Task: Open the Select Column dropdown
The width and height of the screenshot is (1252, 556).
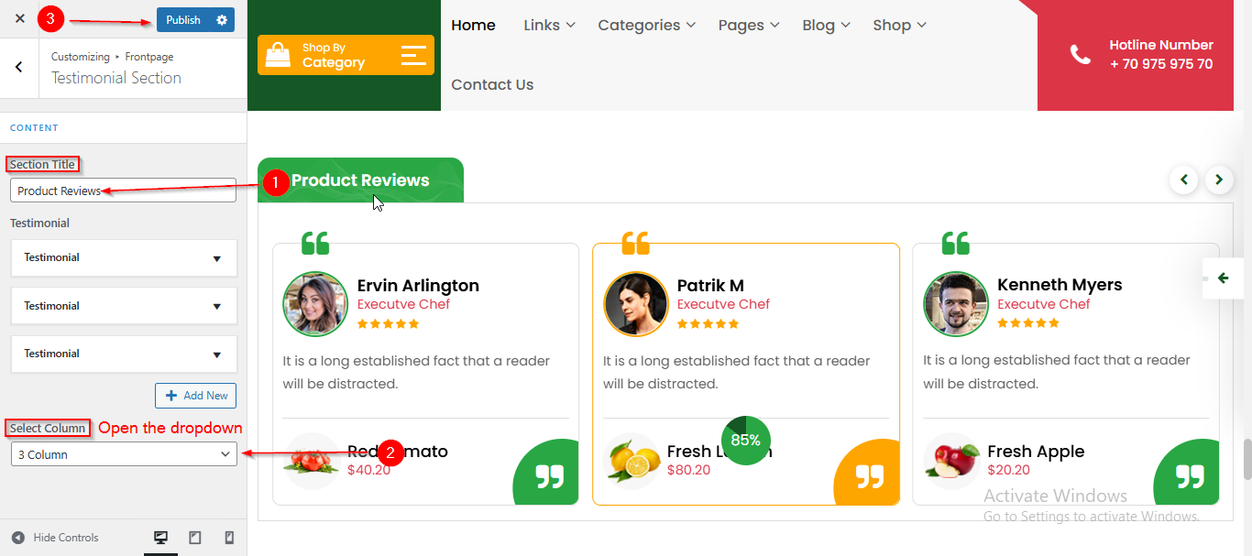Action: pyautogui.click(x=124, y=454)
